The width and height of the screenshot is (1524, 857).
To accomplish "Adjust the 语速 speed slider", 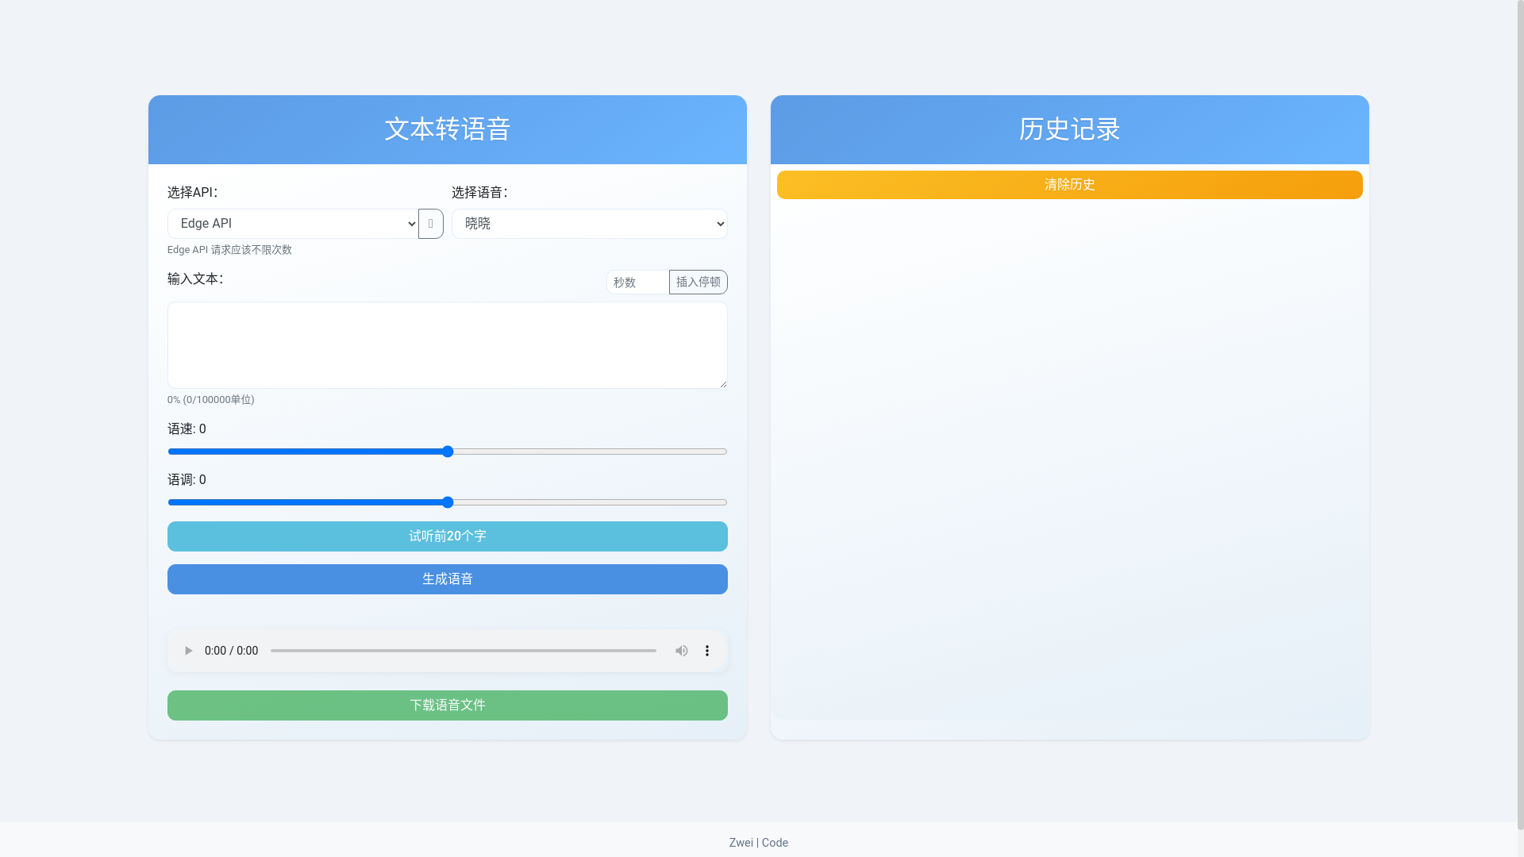I will pyautogui.click(x=448, y=452).
